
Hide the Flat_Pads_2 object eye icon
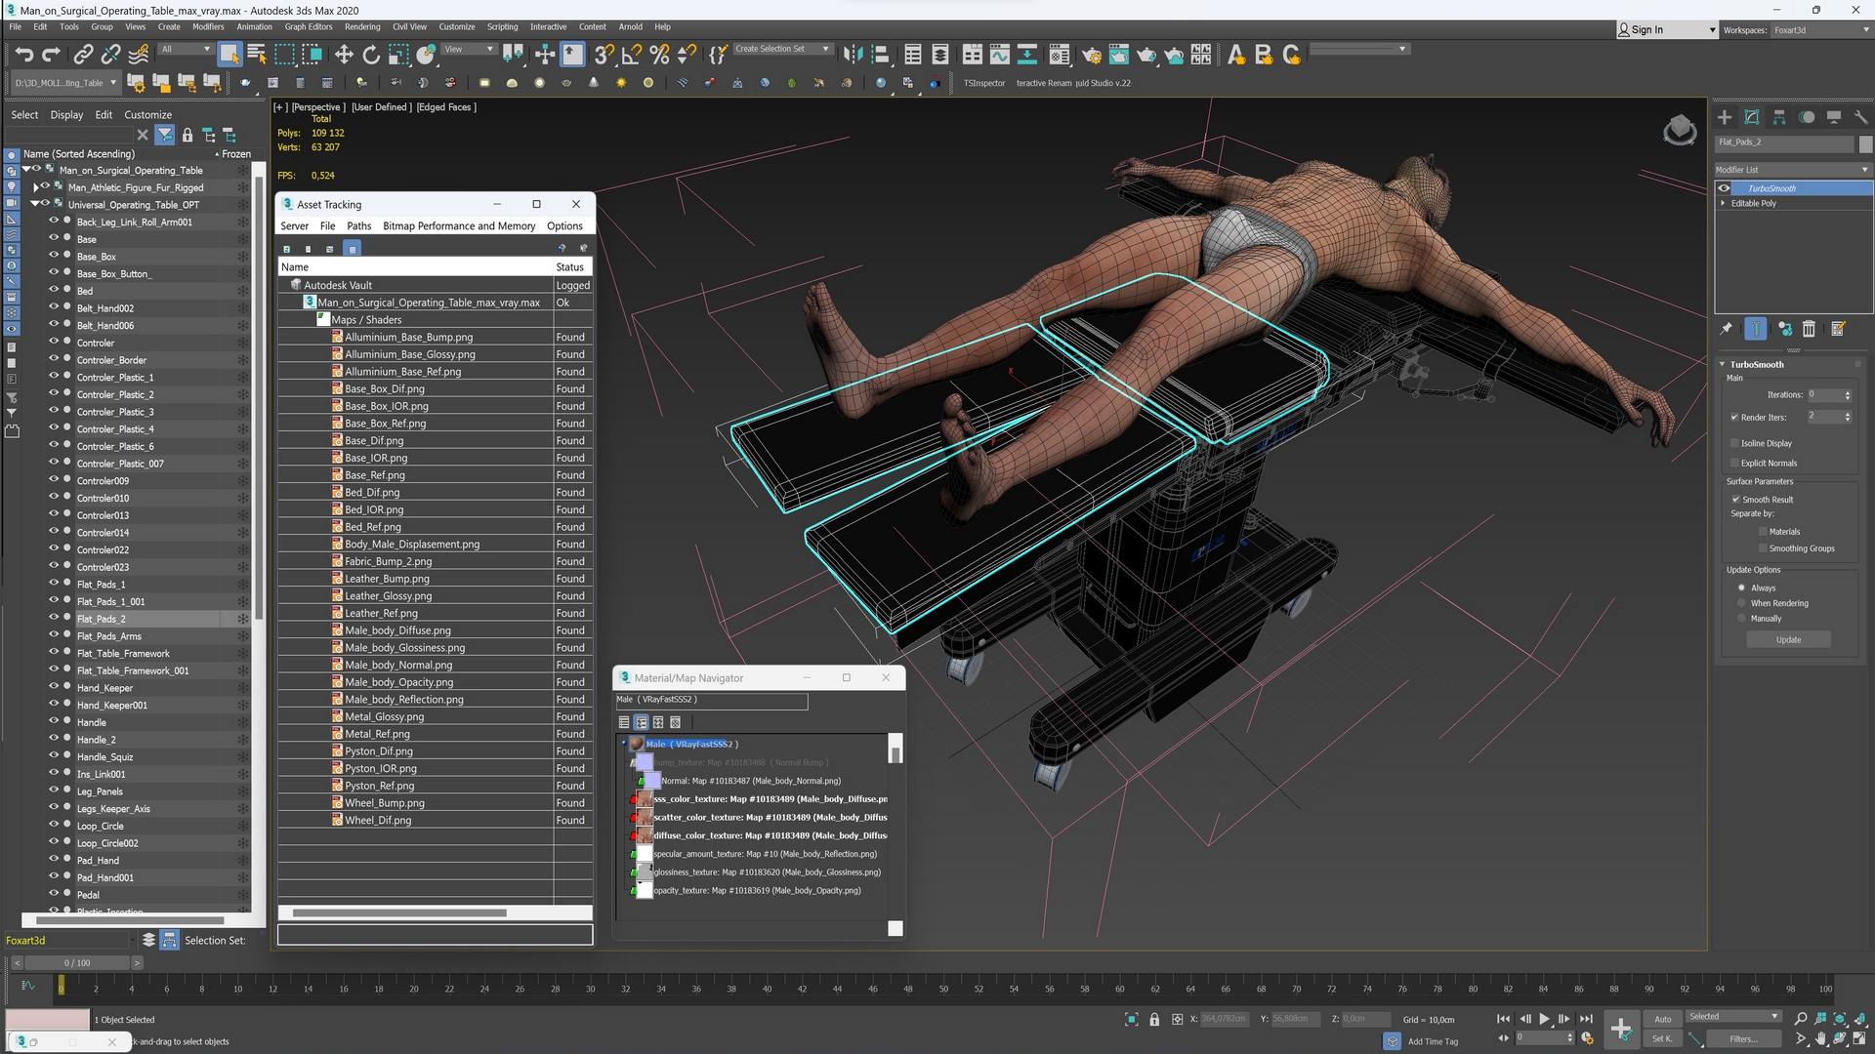(x=54, y=618)
